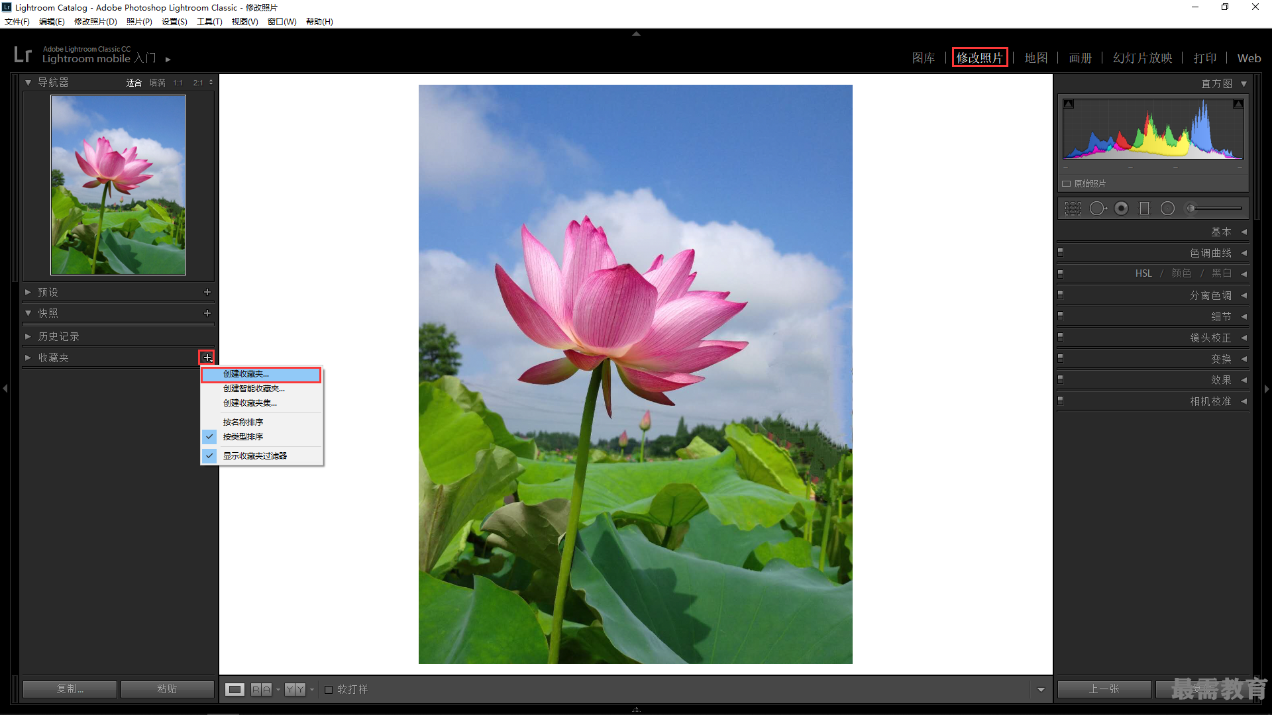Click the histogram graph area
The height and width of the screenshot is (715, 1272).
1153,128
